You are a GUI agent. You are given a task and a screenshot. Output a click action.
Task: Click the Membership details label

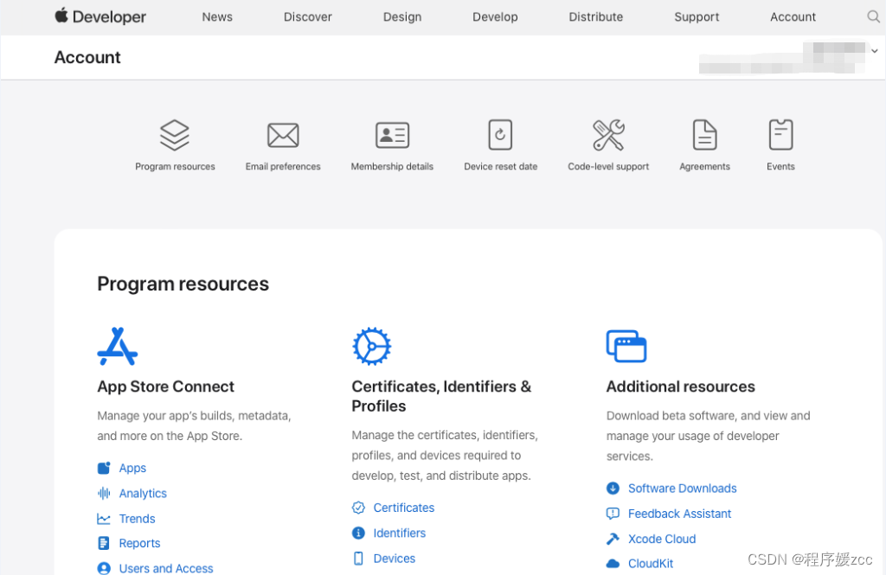click(x=392, y=167)
